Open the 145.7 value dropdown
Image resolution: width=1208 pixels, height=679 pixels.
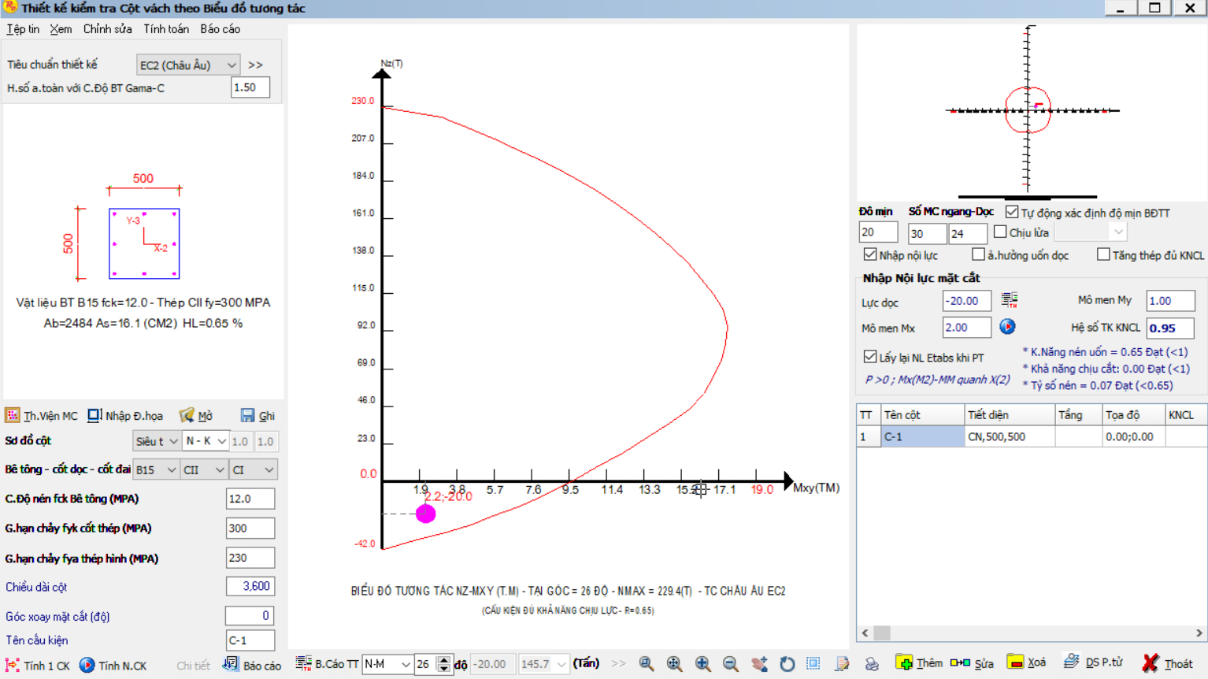click(543, 664)
